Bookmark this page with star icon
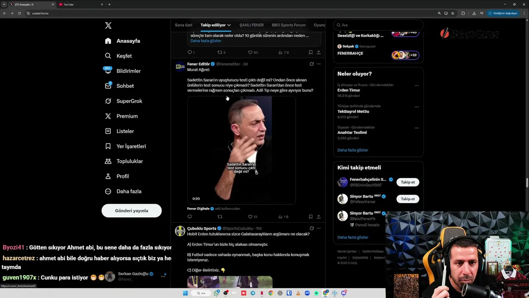 tap(453, 13)
